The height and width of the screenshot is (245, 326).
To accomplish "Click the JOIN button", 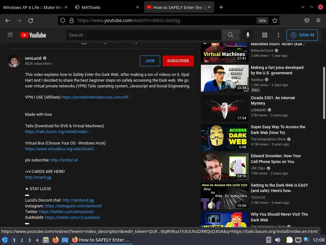I will (x=150, y=61).
